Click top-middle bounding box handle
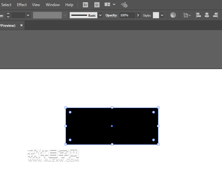Viewport: 222px width, 180px height. [x=112, y=108]
